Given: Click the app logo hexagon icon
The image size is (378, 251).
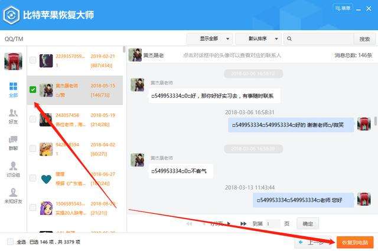Looking at the screenshot, I should pyautogui.click(x=11, y=15).
